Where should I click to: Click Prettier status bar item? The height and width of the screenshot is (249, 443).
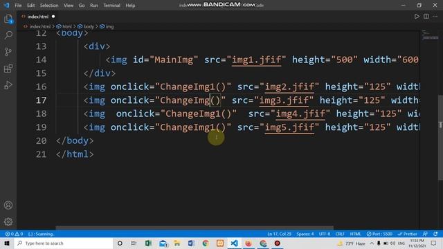pos(407,234)
